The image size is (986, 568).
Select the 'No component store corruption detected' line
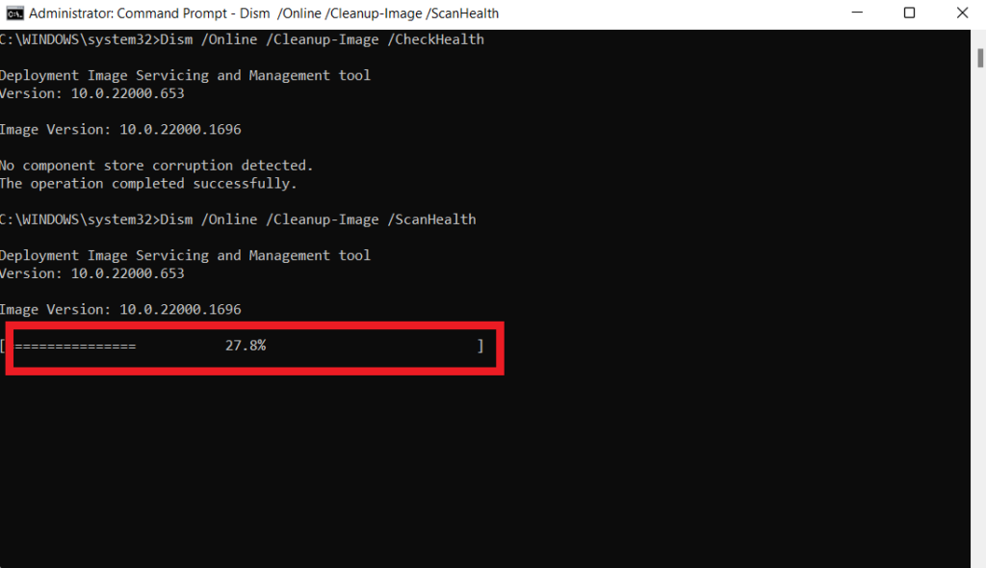[x=156, y=165]
